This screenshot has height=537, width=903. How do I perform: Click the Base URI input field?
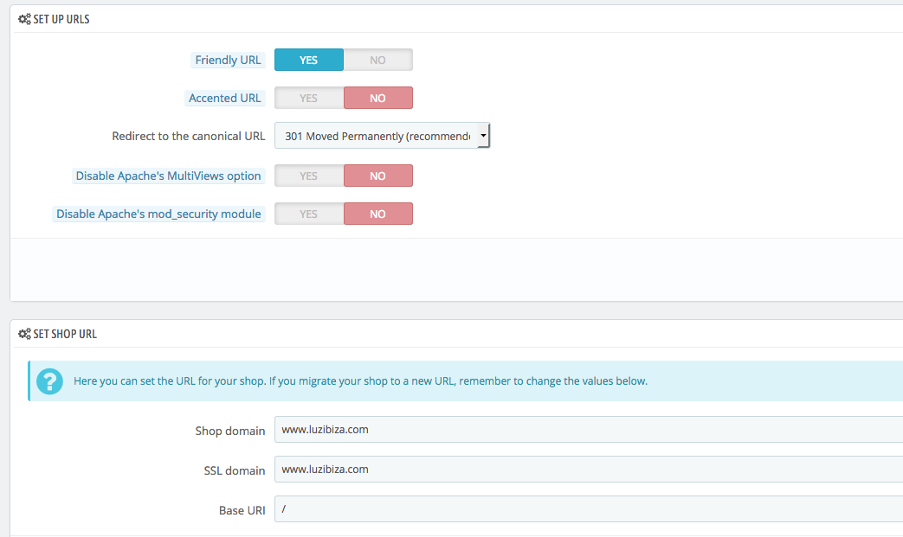click(519, 509)
